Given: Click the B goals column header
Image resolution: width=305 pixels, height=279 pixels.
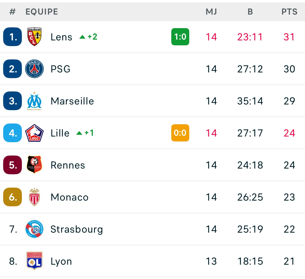Looking at the screenshot, I should tap(250, 12).
